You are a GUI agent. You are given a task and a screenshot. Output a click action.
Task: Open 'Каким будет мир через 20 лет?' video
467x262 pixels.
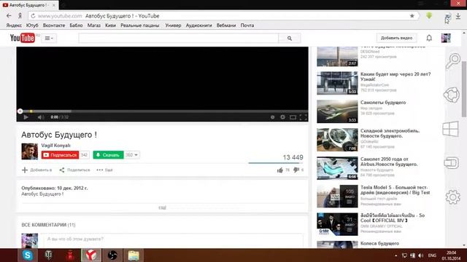coord(395,76)
